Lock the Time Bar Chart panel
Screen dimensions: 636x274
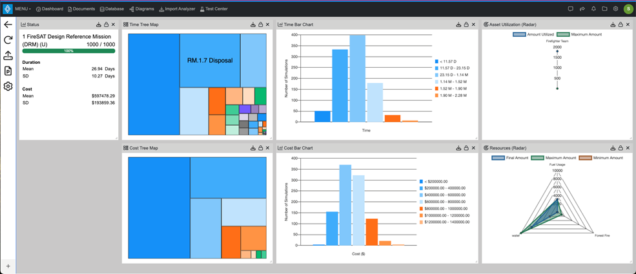click(466, 24)
